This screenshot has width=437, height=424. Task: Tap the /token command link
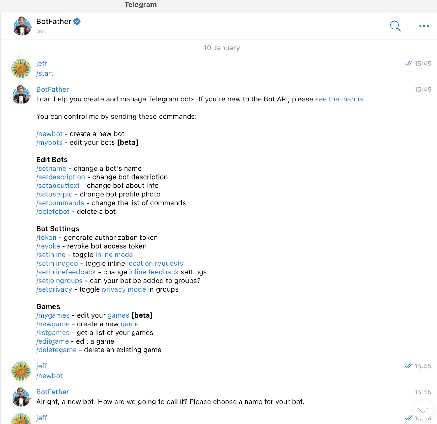46,238
